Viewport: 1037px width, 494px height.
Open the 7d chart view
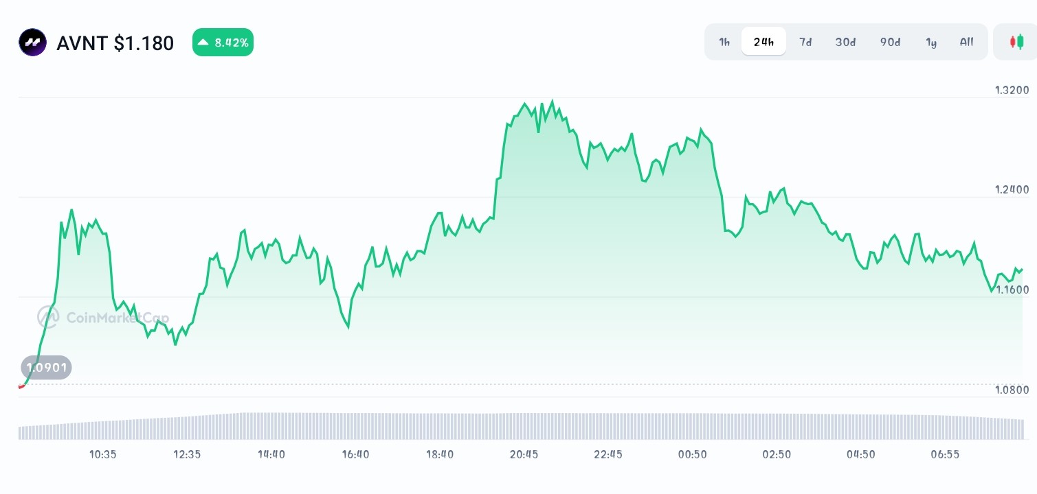[805, 42]
